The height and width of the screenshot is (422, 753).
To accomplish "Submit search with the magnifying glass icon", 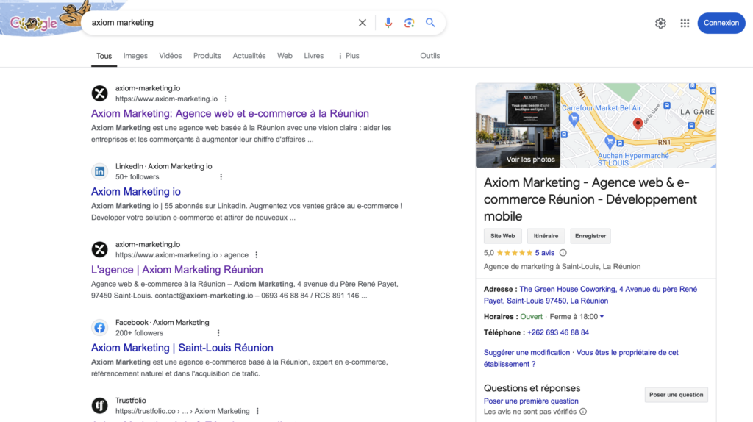I will click(430, 23).
